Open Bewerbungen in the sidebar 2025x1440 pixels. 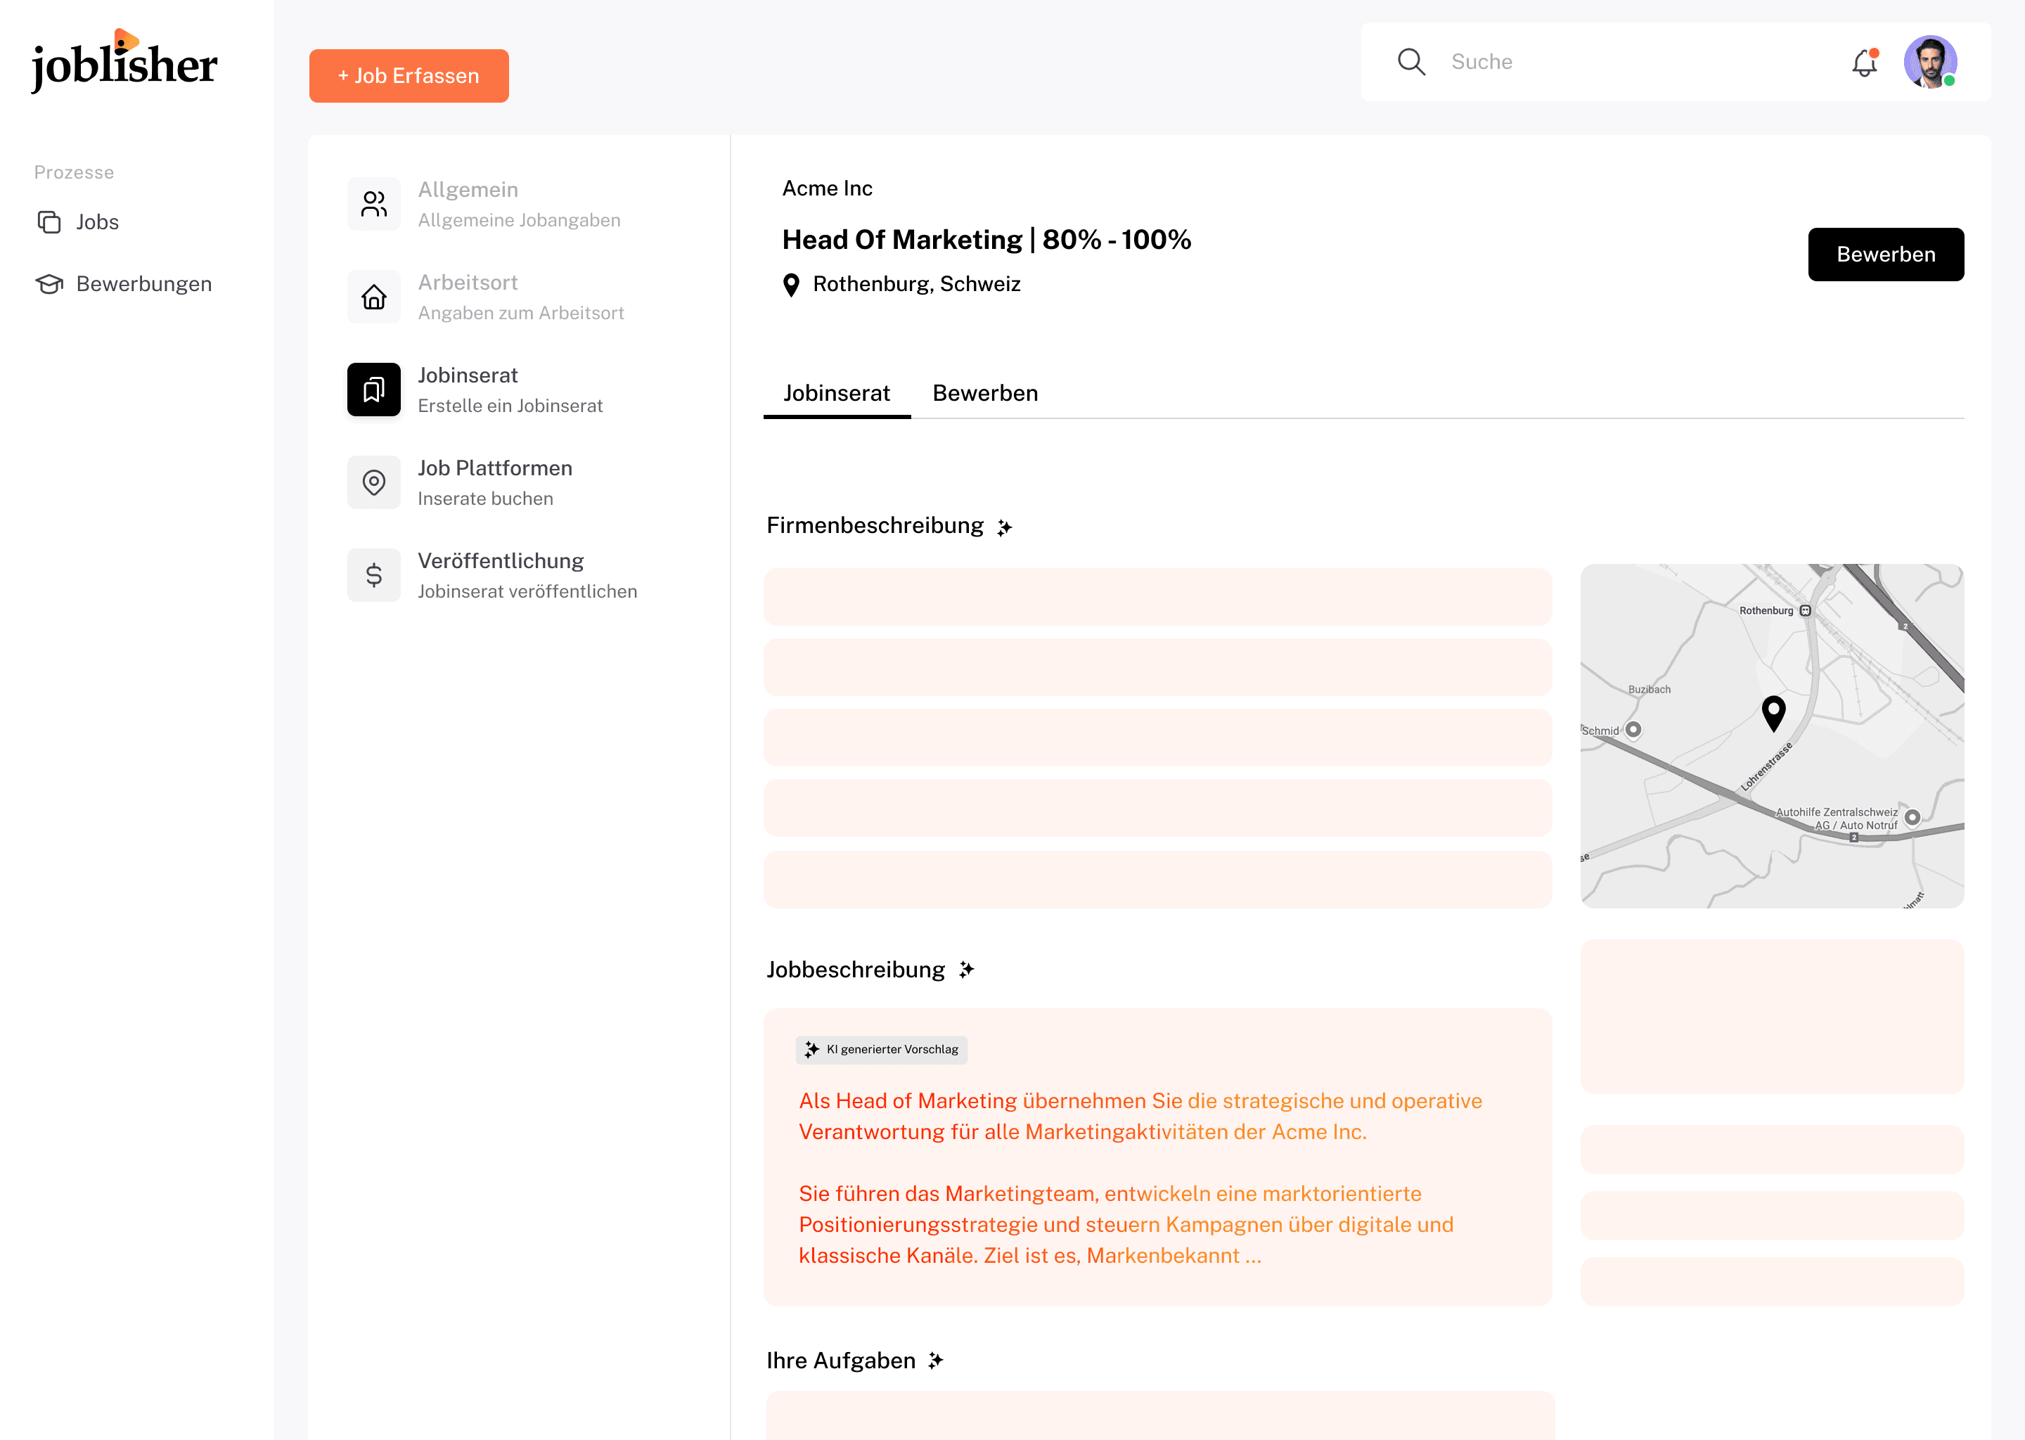(143, 284)
